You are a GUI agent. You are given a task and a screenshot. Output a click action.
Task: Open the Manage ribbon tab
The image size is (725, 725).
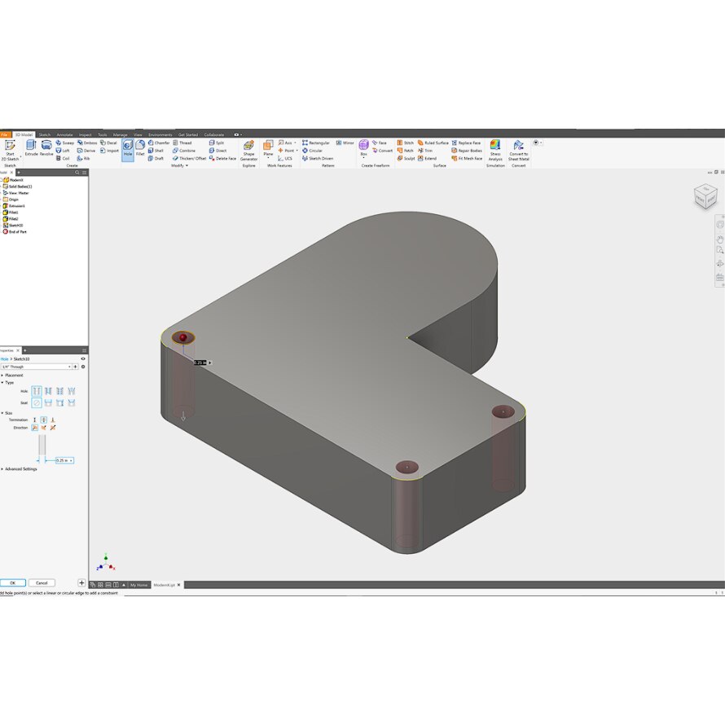(x=121, y=134)
